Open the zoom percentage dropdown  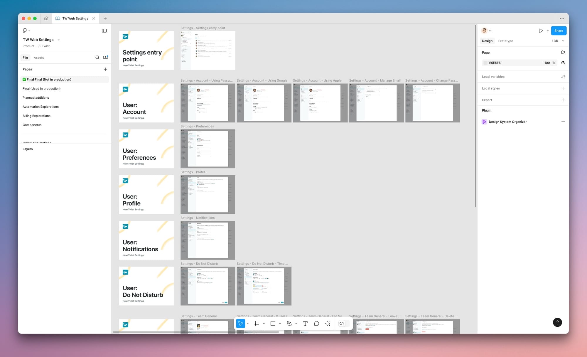click(x=557, y=41)
